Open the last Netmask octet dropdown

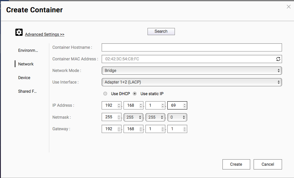pyautogui.click(x=177, y=117)
